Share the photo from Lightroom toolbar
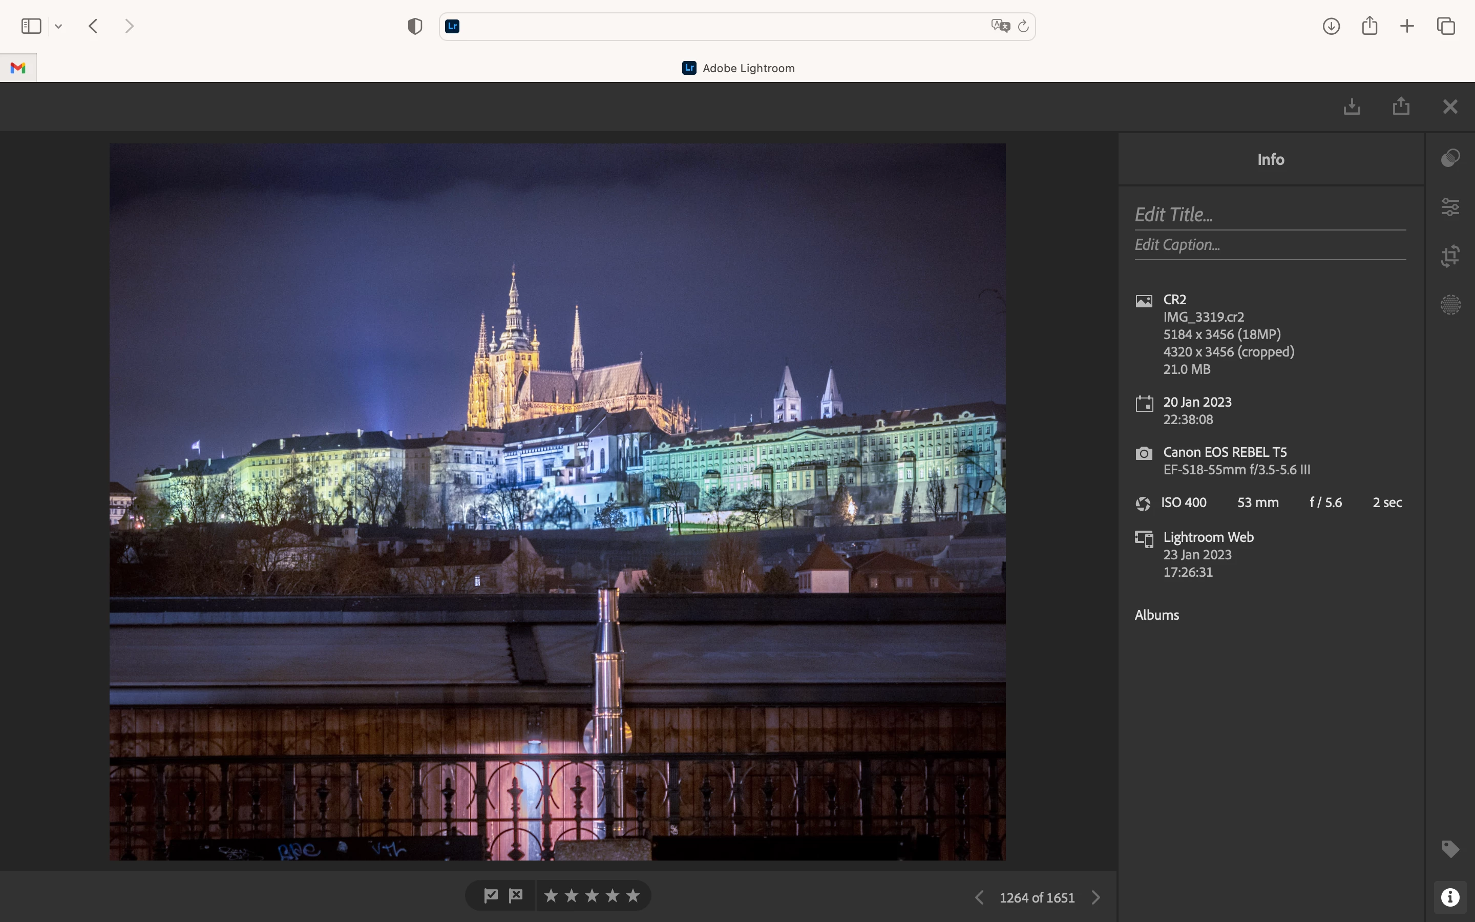Image resolution: width=1475 pixels, height=922 pixels. (1401, 107)
